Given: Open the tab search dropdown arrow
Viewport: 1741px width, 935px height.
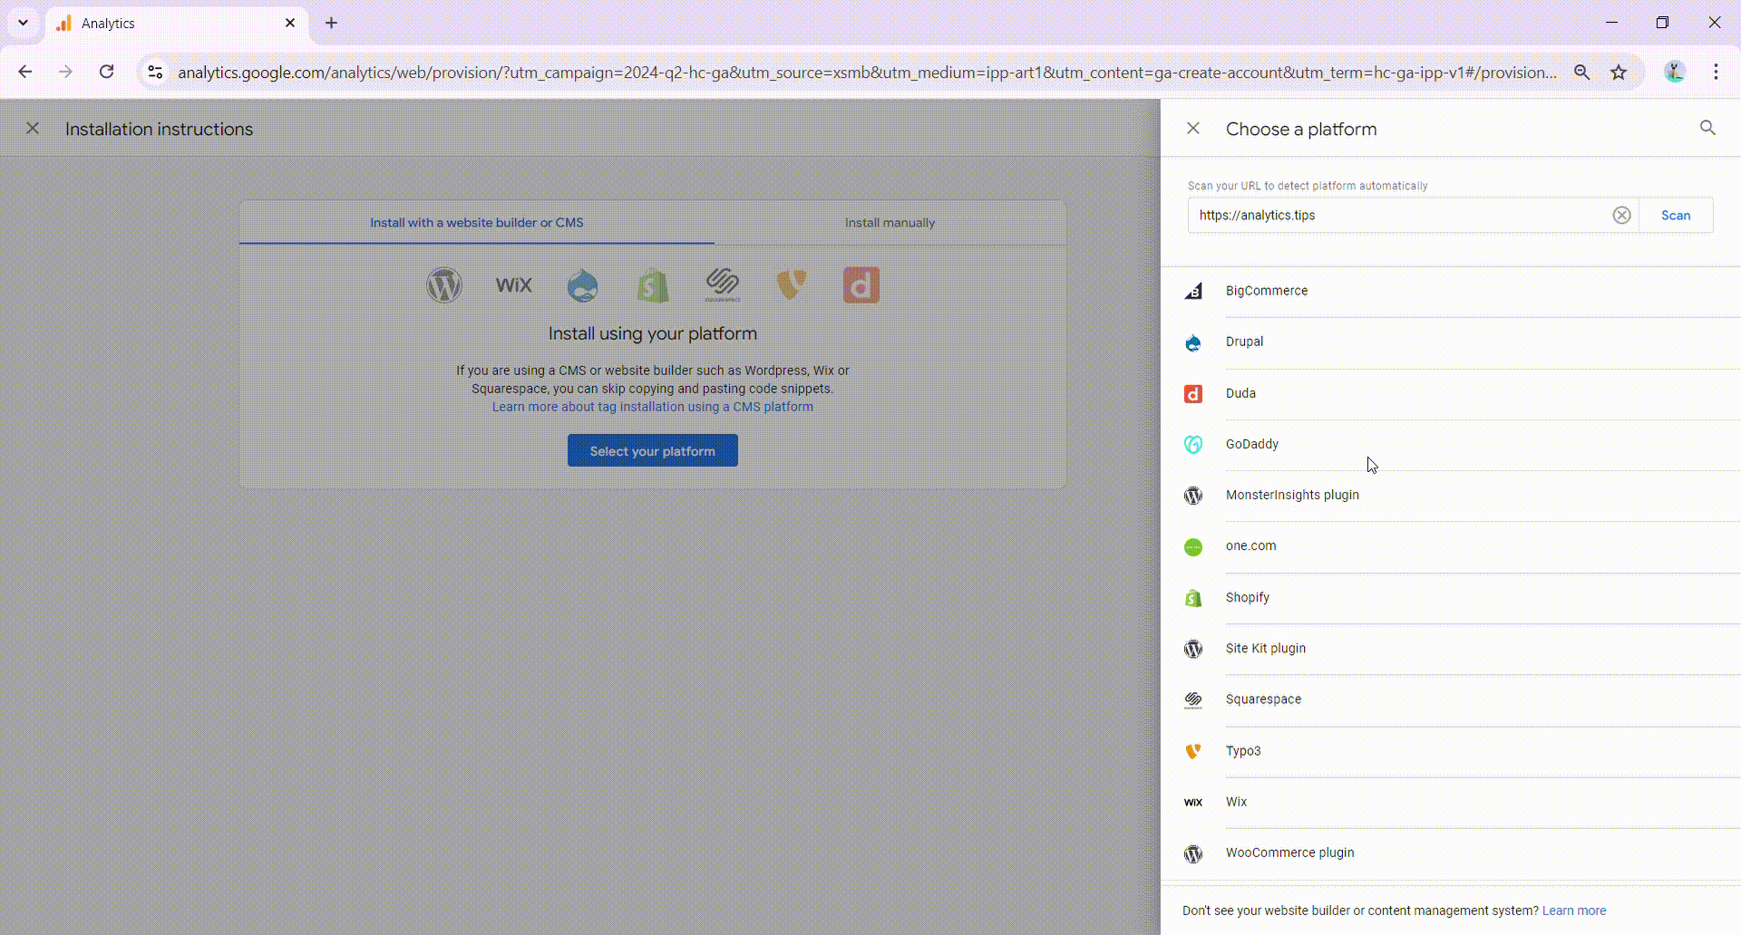Looking at the screenshot, I should (x=23, y=23).
